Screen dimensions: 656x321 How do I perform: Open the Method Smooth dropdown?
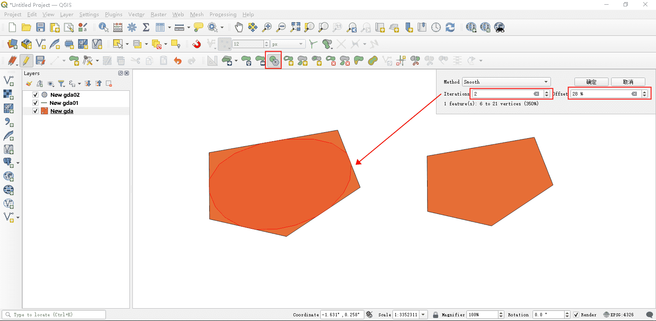coord(506,82)
